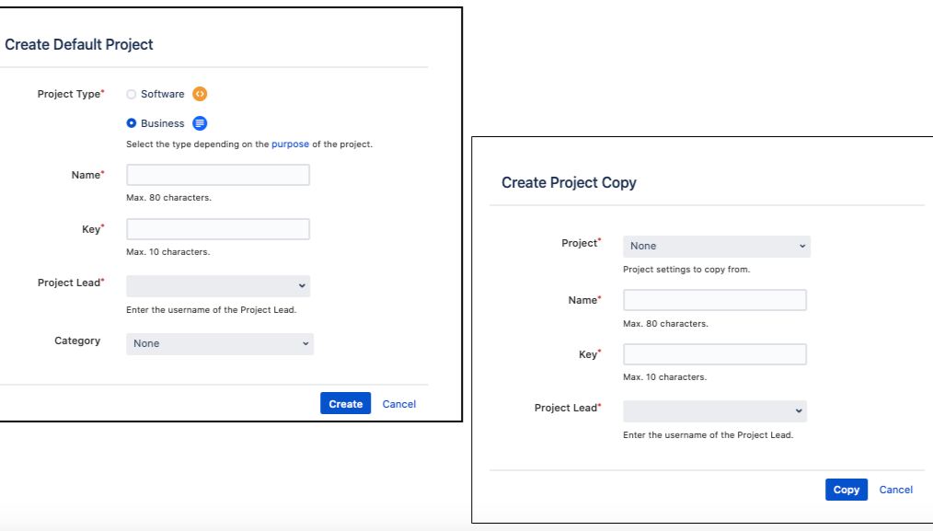This screenshot has height=531, width=933.
Task: Click the blue Business project type icon
Action: (200, 123)
